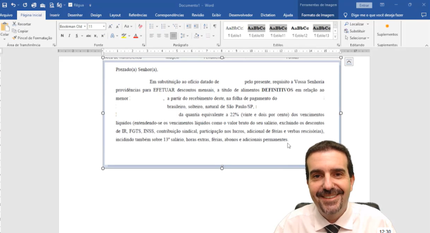Image resolution: width=430 pixels, height=233 pixels.
Task: Click the justify text alignment icon
Action: tap(173, 36)
